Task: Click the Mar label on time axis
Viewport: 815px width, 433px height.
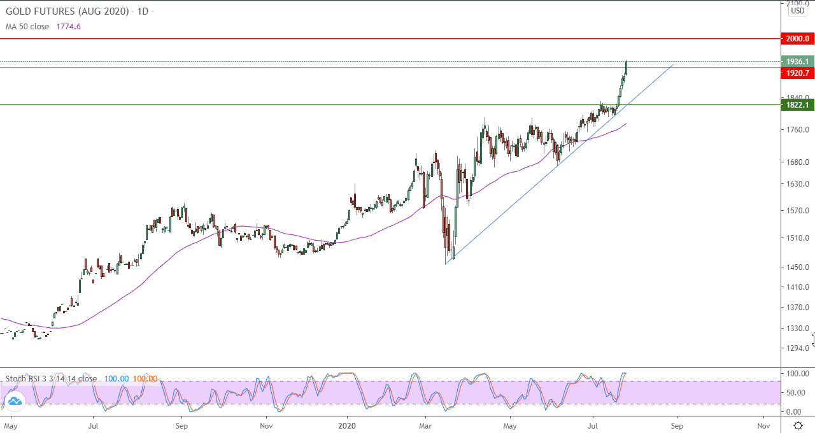Action: coord(425,425)
